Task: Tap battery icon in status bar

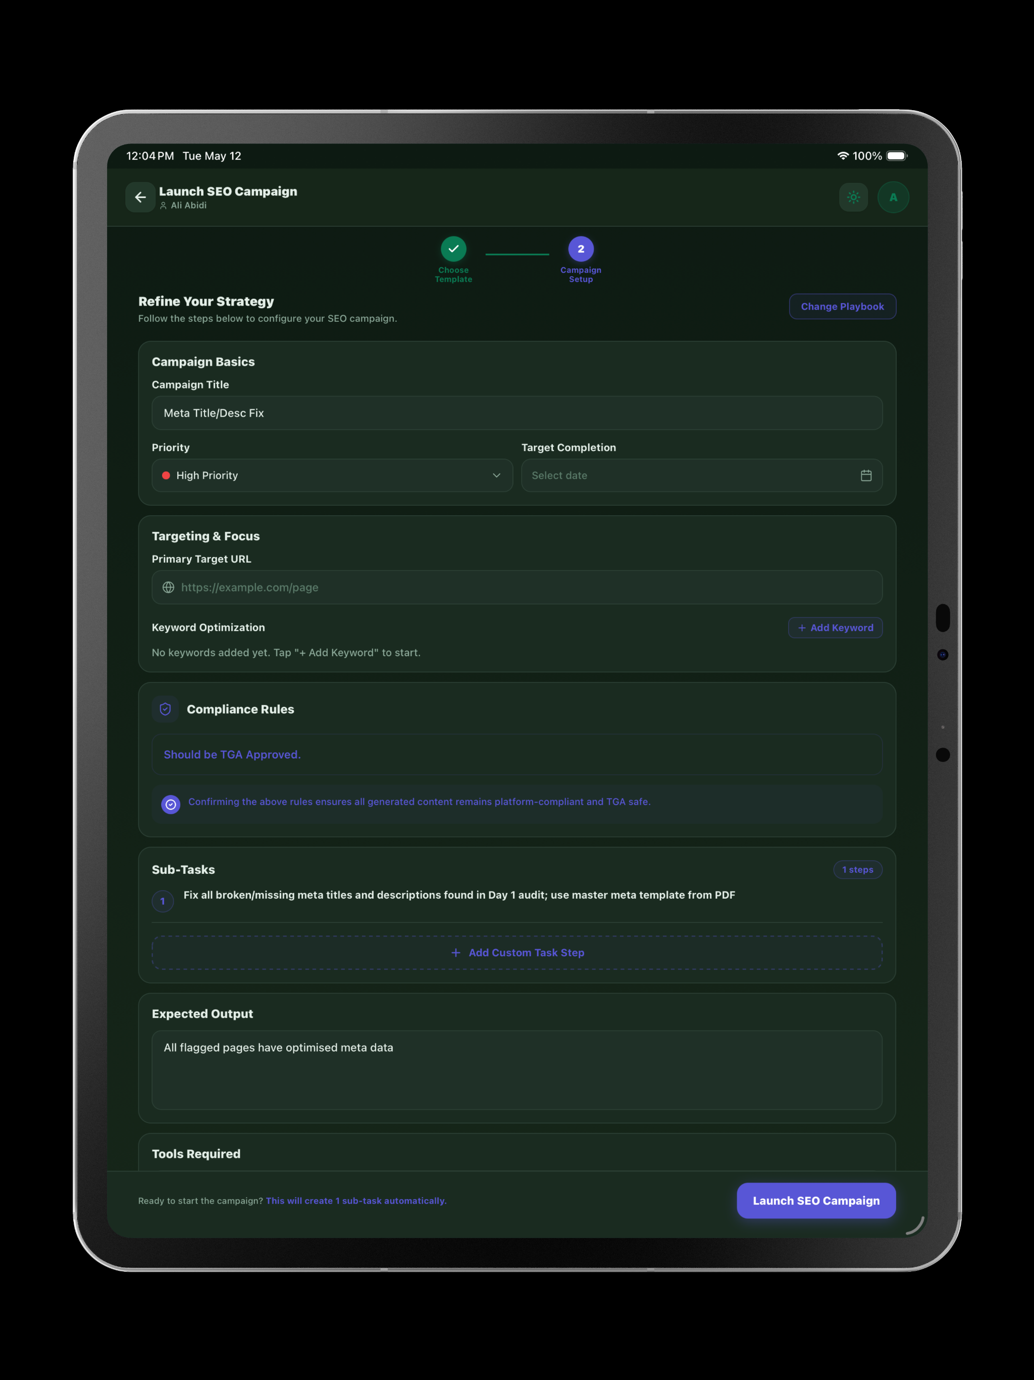Action: point(897,156)
